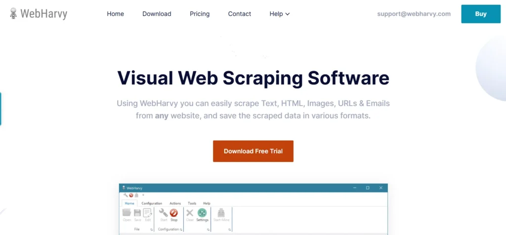506x235 pixels.
Task: Click the Save floppy disk icon
Action: [x=137, y=213]
